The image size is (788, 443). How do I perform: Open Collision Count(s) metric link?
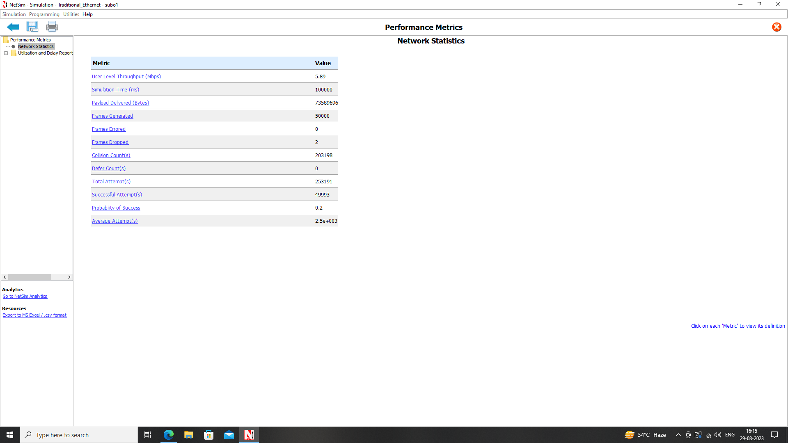coord(111,155)
